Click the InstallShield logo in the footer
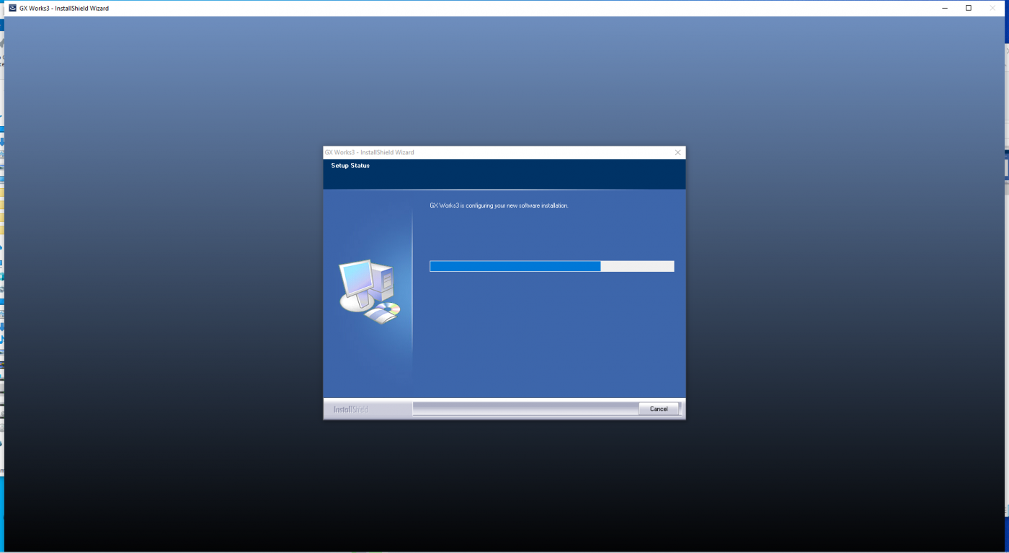 click(351, 410)
